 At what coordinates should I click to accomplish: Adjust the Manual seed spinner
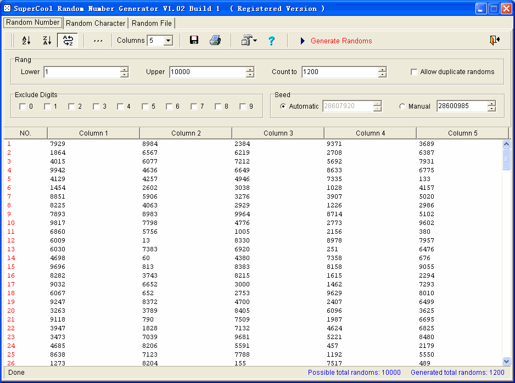pos(491,106)
